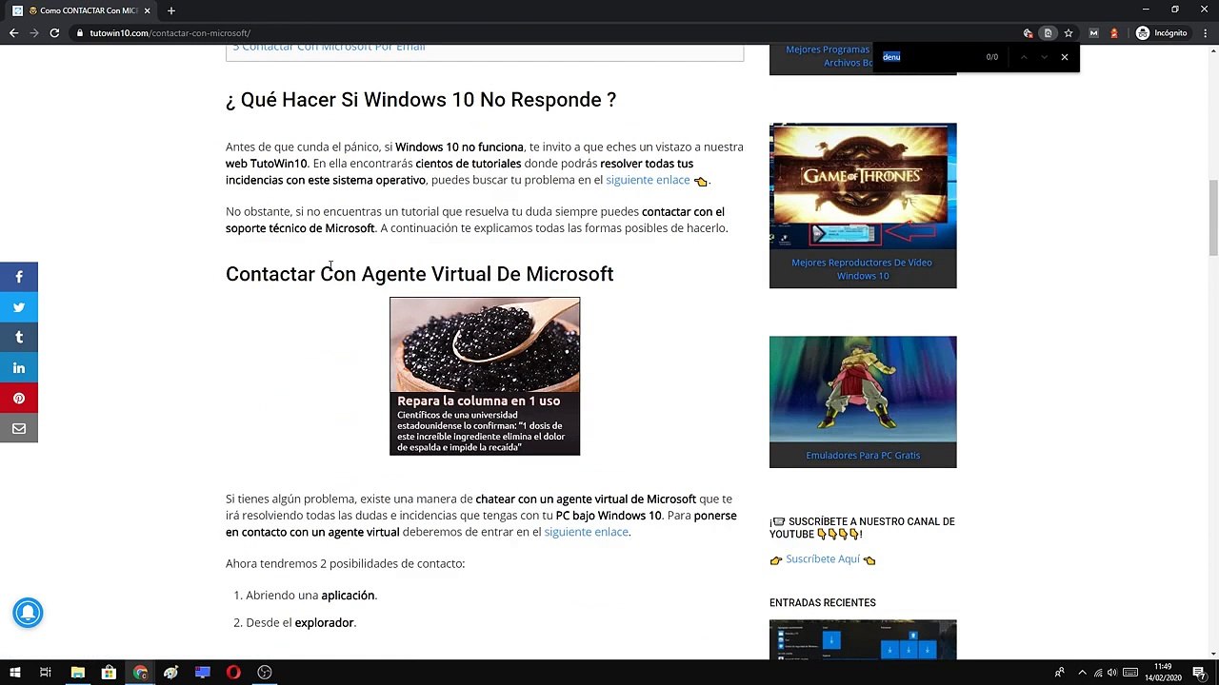This screenshot has width=1219, height=685.
Task: Open File Explorer from the taskbar
Action: [x=78, y=673]
